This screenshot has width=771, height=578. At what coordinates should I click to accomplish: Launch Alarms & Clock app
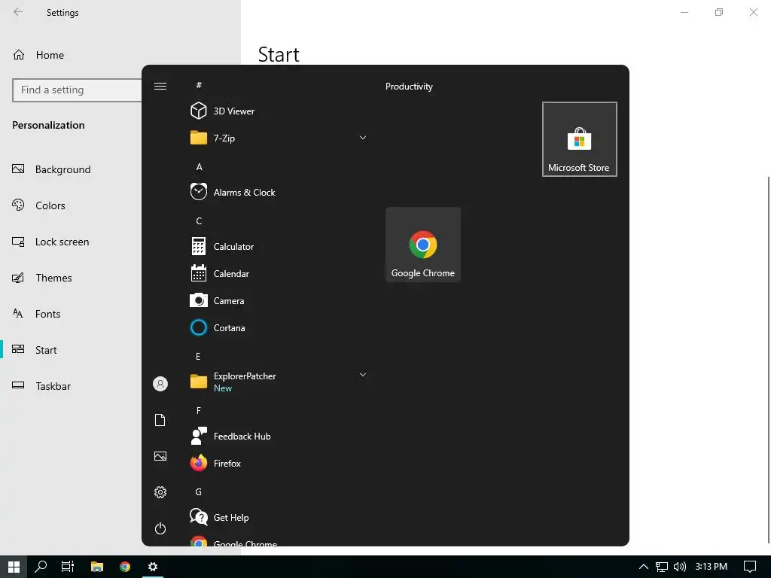click(279, 192)
